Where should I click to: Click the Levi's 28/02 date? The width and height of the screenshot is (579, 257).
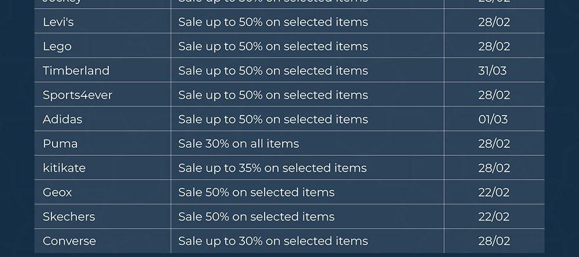[x=494, y=23]
